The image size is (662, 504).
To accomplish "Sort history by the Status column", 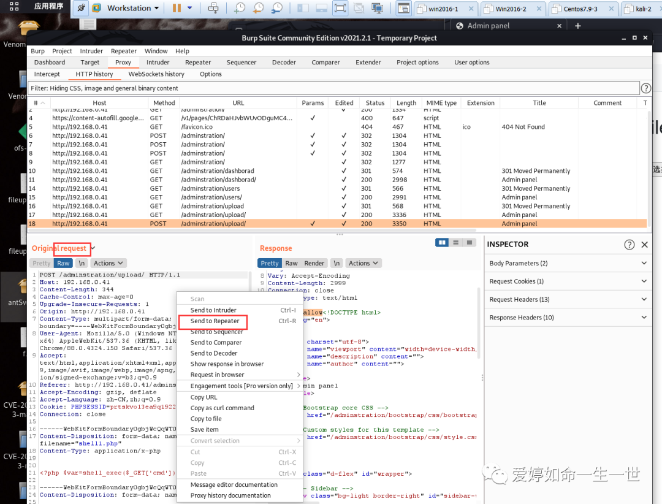I will (375, 102).
